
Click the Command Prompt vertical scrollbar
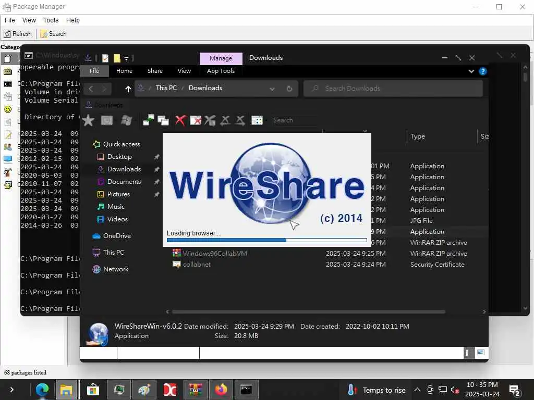pos(525,77)
